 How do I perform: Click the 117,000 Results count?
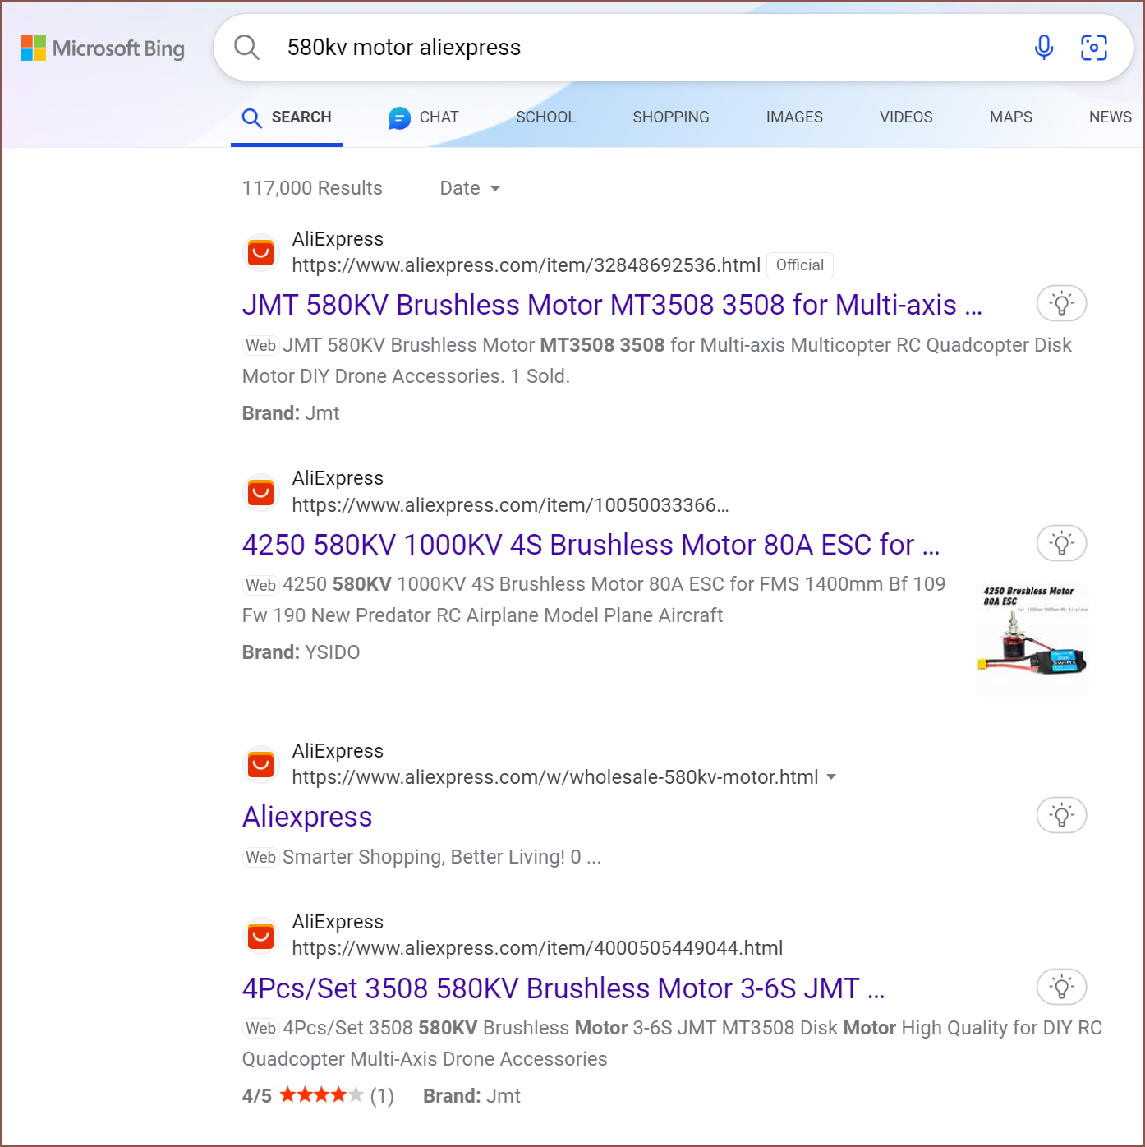[x=312, y=188]
